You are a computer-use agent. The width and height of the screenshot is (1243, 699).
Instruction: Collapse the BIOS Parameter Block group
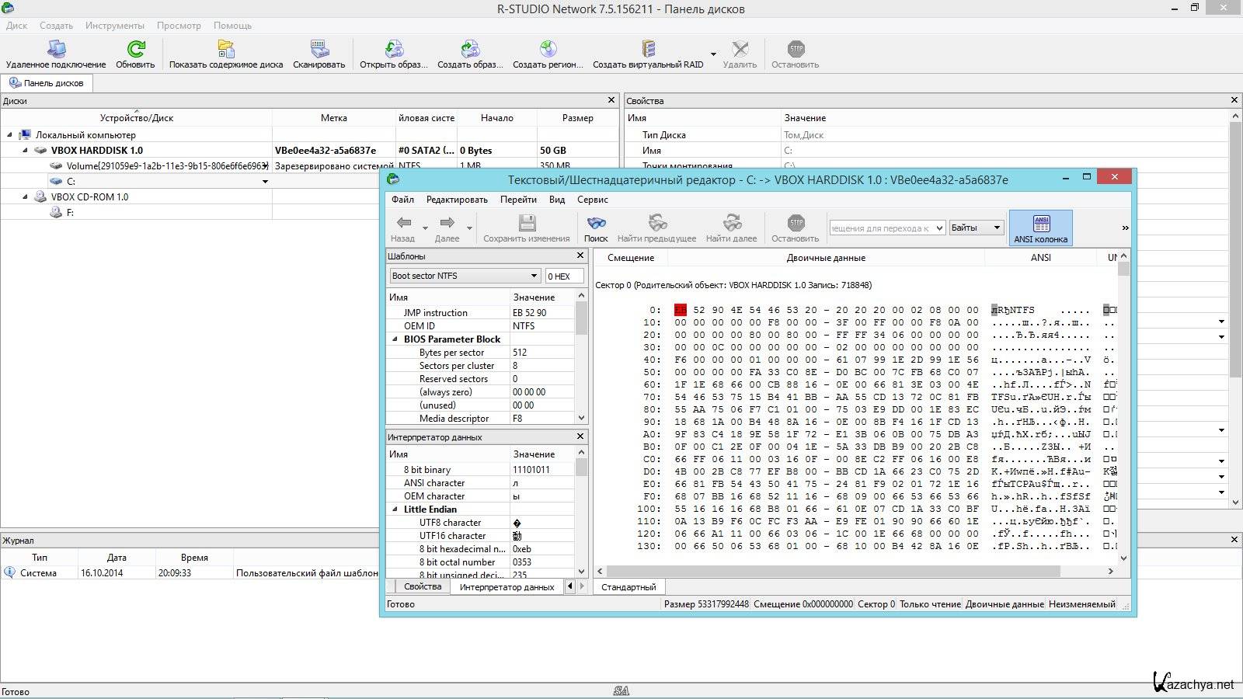point(395,339)
